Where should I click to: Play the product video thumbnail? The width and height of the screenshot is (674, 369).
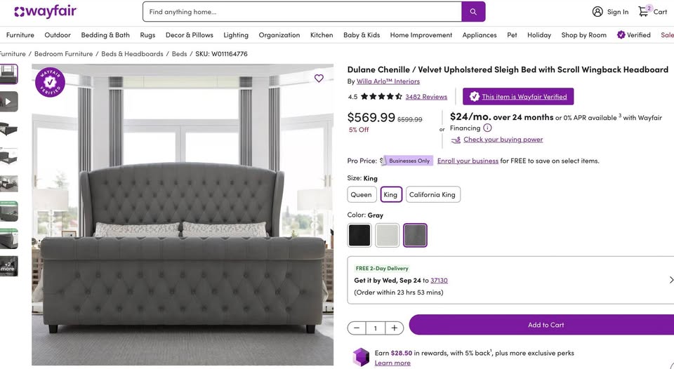[8, 102]
